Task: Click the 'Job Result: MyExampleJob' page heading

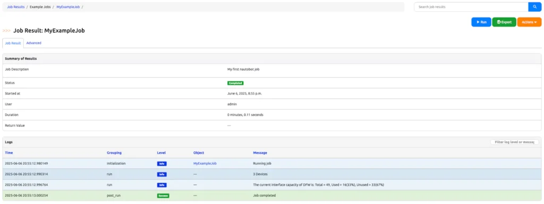Action: 49,31
